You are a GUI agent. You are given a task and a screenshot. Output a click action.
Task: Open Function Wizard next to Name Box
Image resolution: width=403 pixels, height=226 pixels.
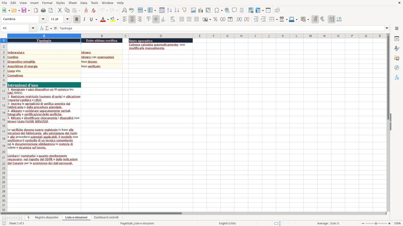click(42, 28)
